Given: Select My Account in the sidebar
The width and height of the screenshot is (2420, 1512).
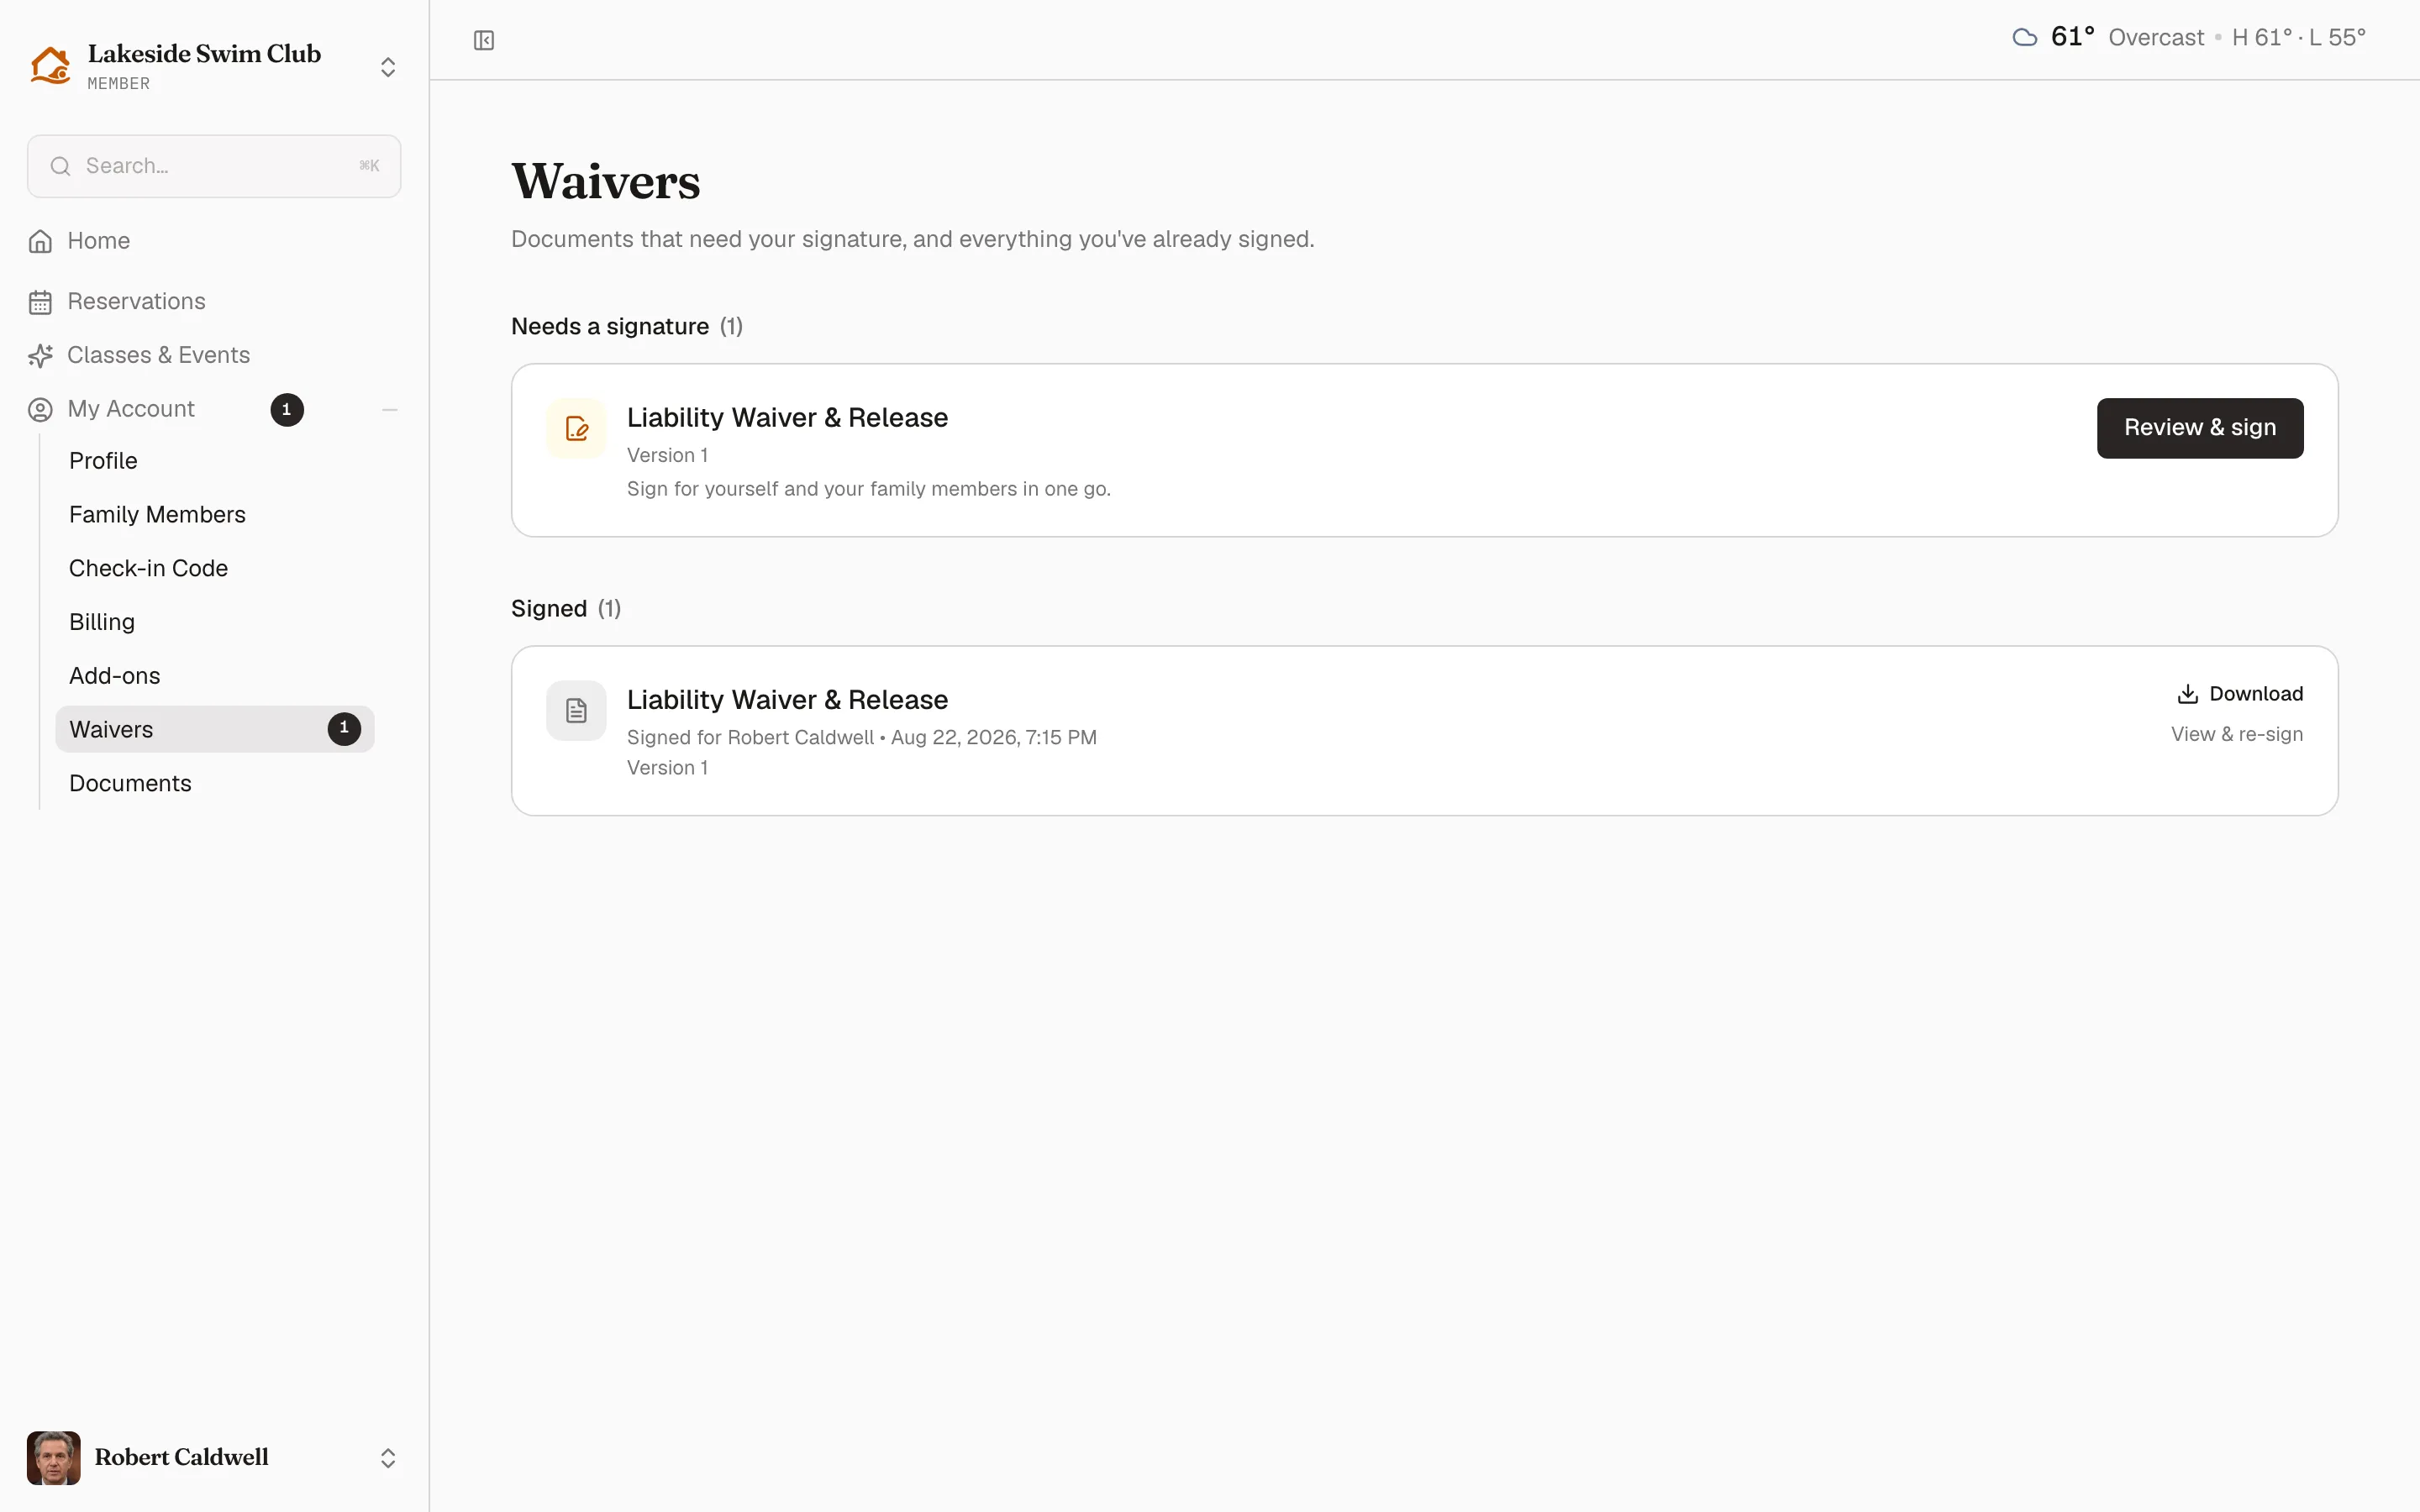Looking at the screenshot, I should click(x=131, y=409).
